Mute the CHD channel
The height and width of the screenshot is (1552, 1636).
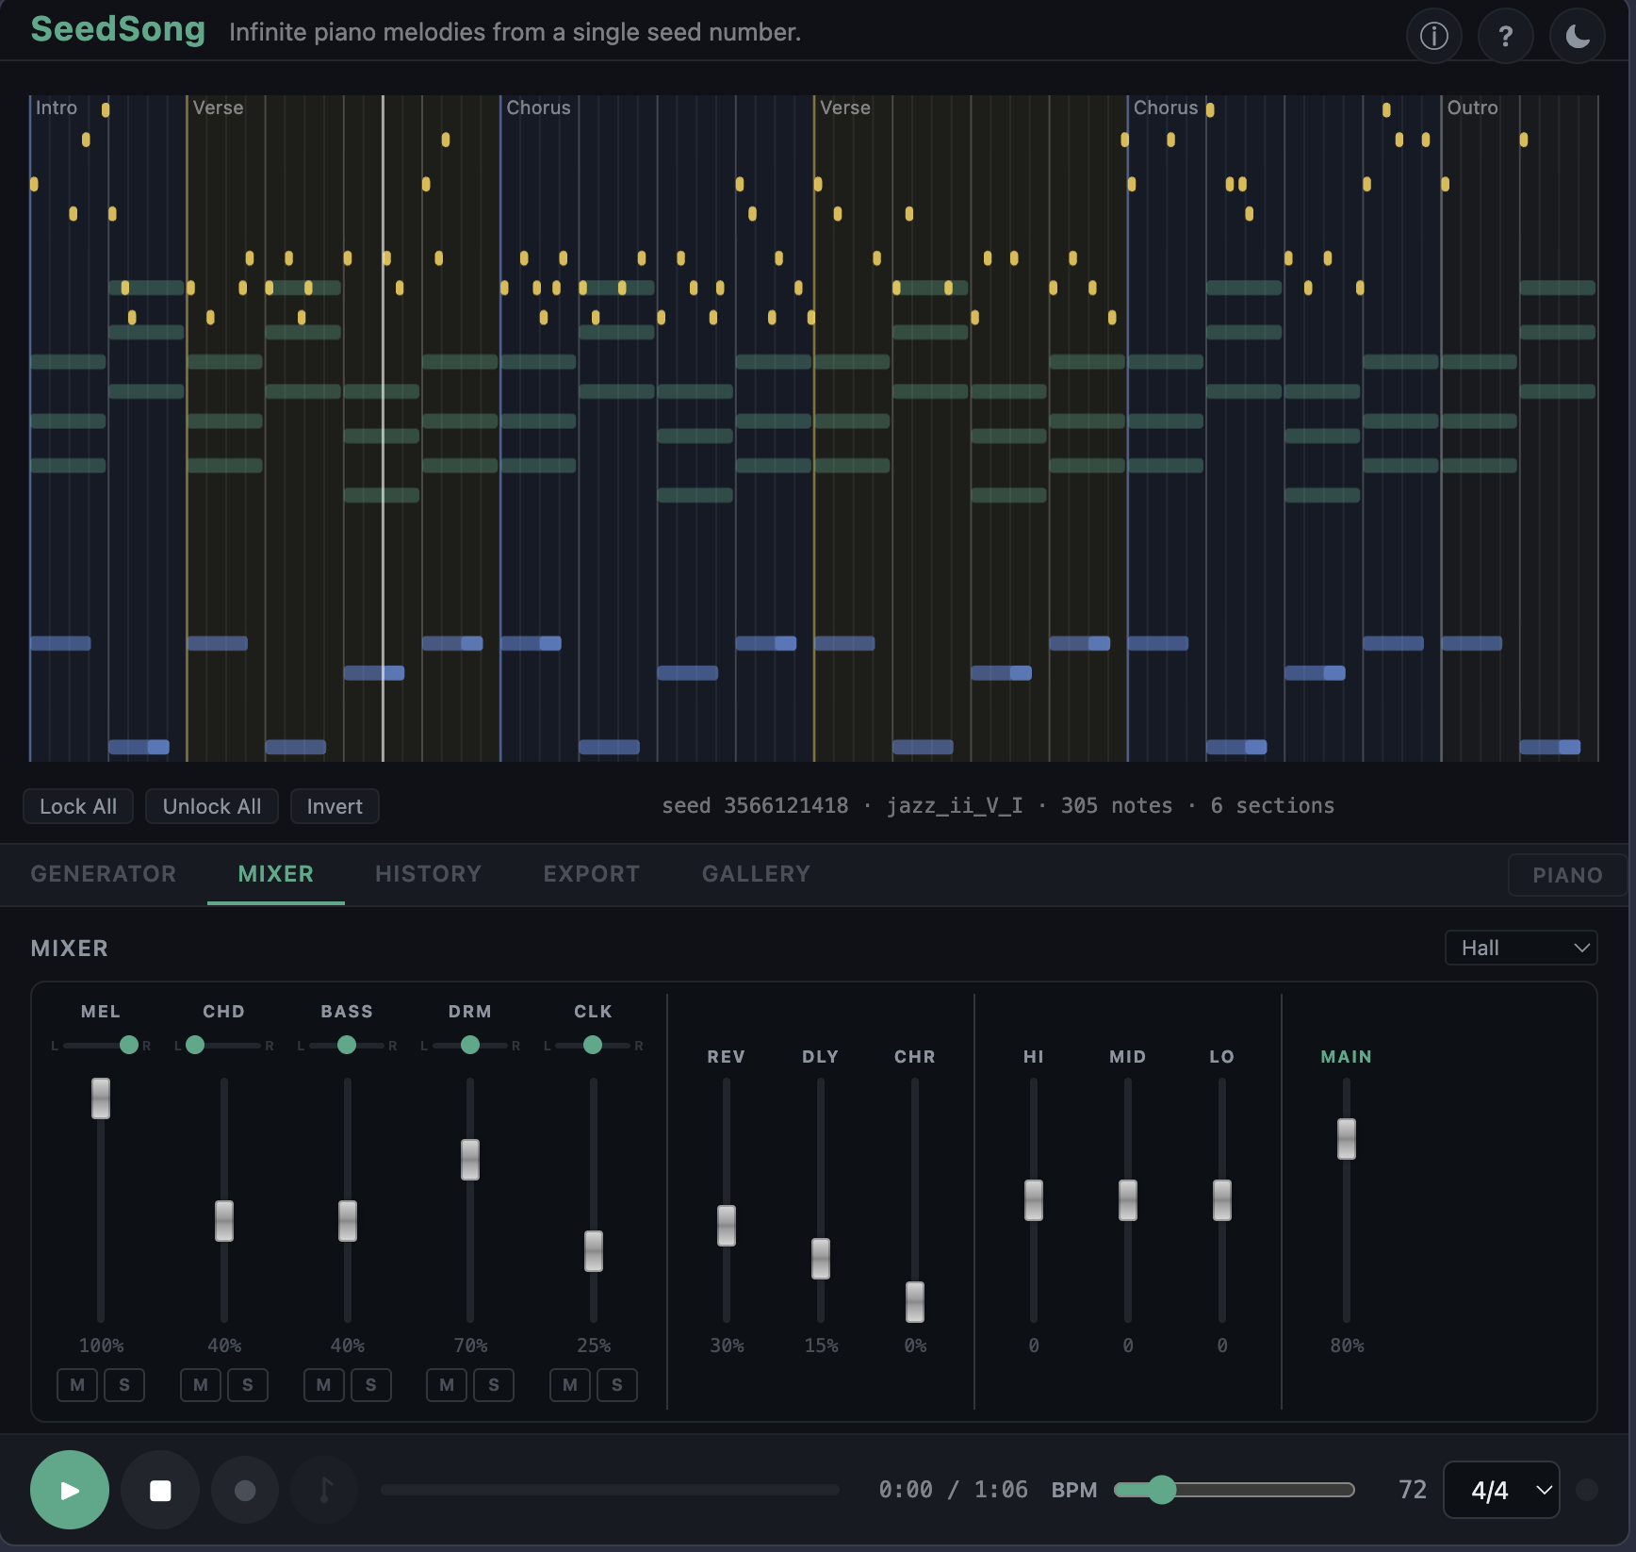(201, 1385)
